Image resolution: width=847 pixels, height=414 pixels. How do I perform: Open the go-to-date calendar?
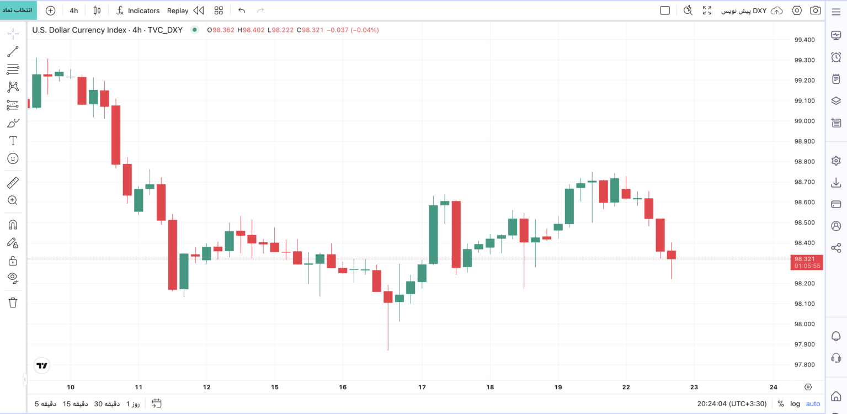click(x=157, y=404)
